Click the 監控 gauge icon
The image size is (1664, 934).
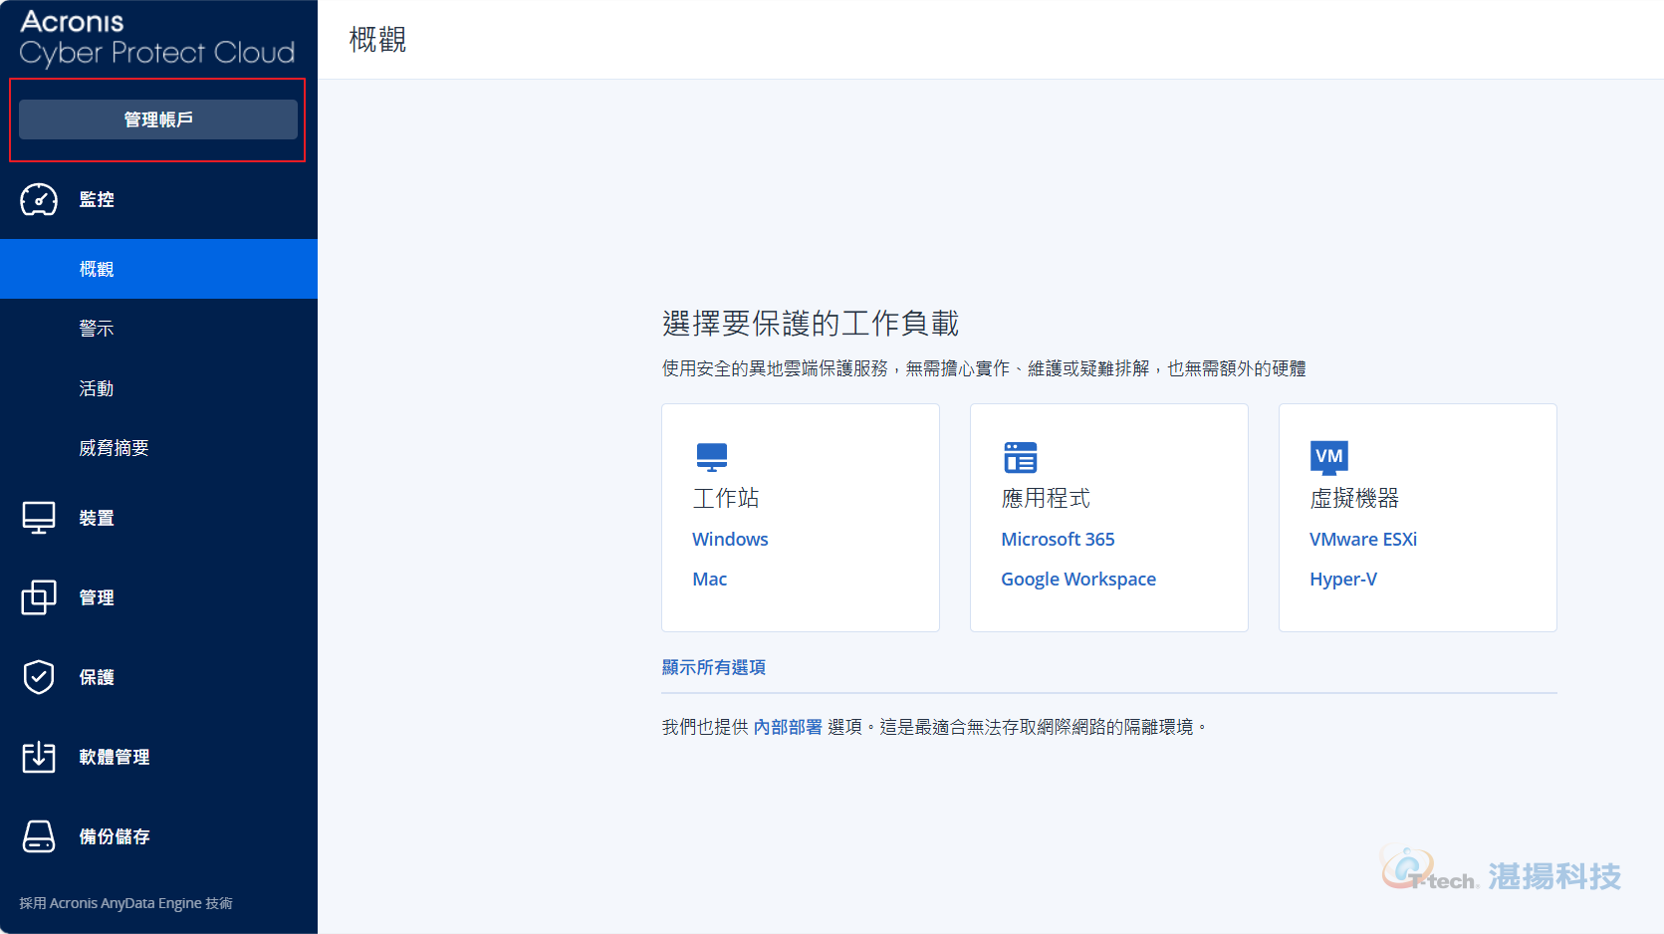[x=39, y=199]
